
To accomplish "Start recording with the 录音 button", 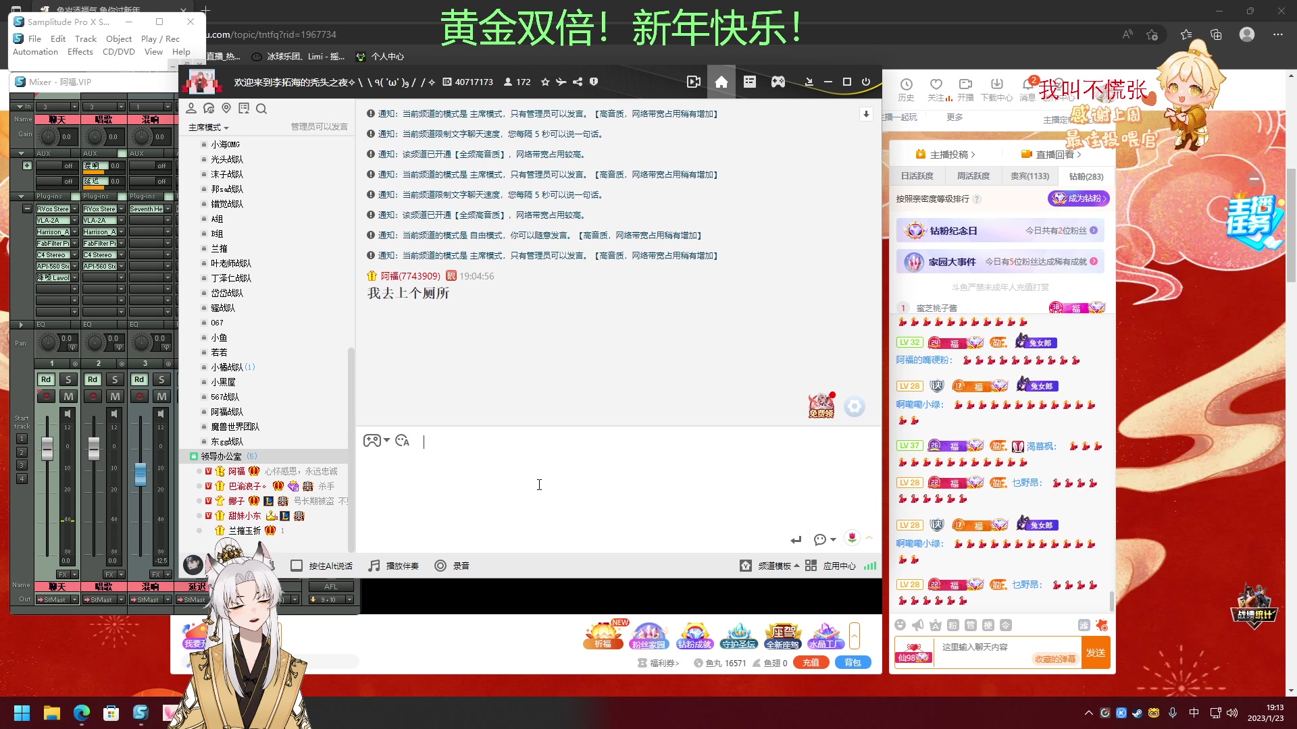I will tap(452, 566).
